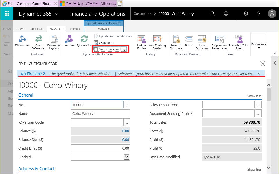Open lookup button beside No. field

point(127,105)
